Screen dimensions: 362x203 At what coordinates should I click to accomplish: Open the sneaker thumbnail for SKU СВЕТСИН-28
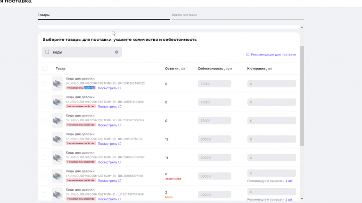pyautogui.click(x=58, y=139)
